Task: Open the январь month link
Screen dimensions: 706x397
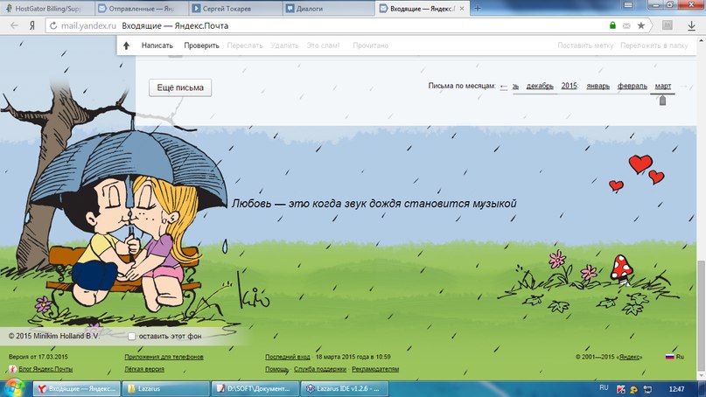Action: click(x=598, y=86)
